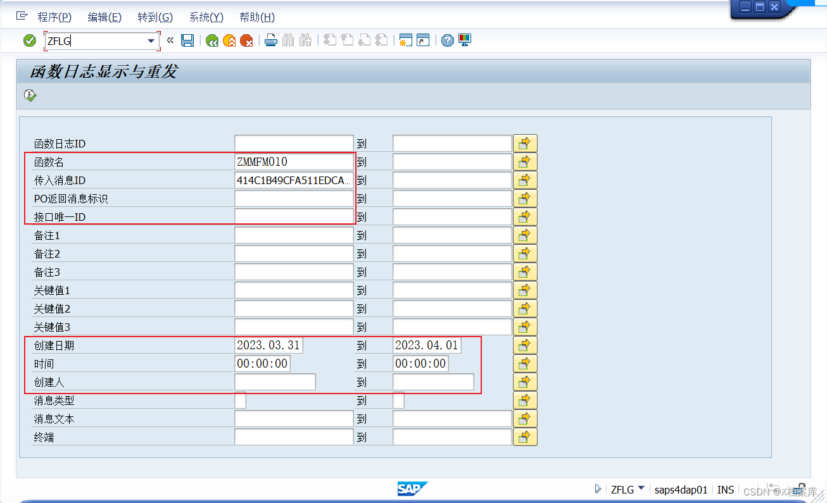The image size is (827, 503).
Task: Open multiple selection for 终端
Action: (x=525, y=437)
